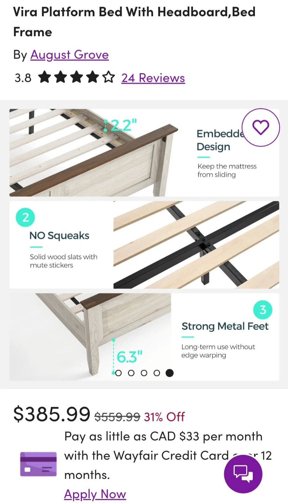Screen dimensions: 288x503
Task: Select the first carousel dot
Action: (x=118, y=373)
